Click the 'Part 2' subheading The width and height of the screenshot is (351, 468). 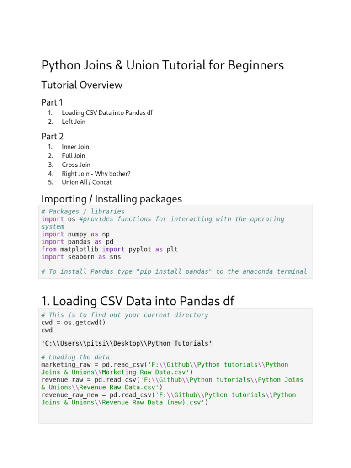tap(52, 136)
